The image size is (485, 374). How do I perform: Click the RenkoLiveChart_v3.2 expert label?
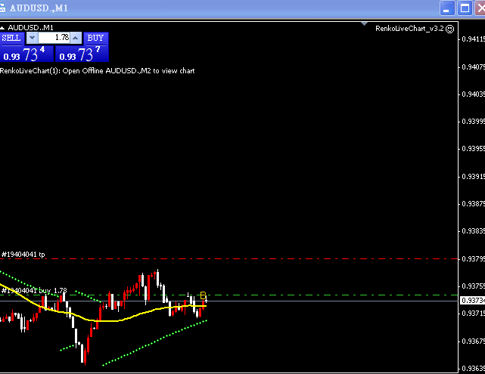tap(409, 29)
